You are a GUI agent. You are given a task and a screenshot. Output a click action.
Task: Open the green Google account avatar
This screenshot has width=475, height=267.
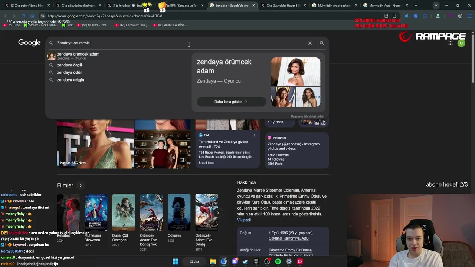point(461,43)
